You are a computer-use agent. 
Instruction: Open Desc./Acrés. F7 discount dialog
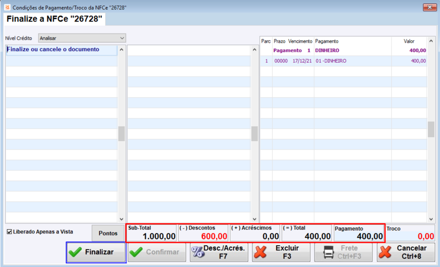click(x=219, y=252)
